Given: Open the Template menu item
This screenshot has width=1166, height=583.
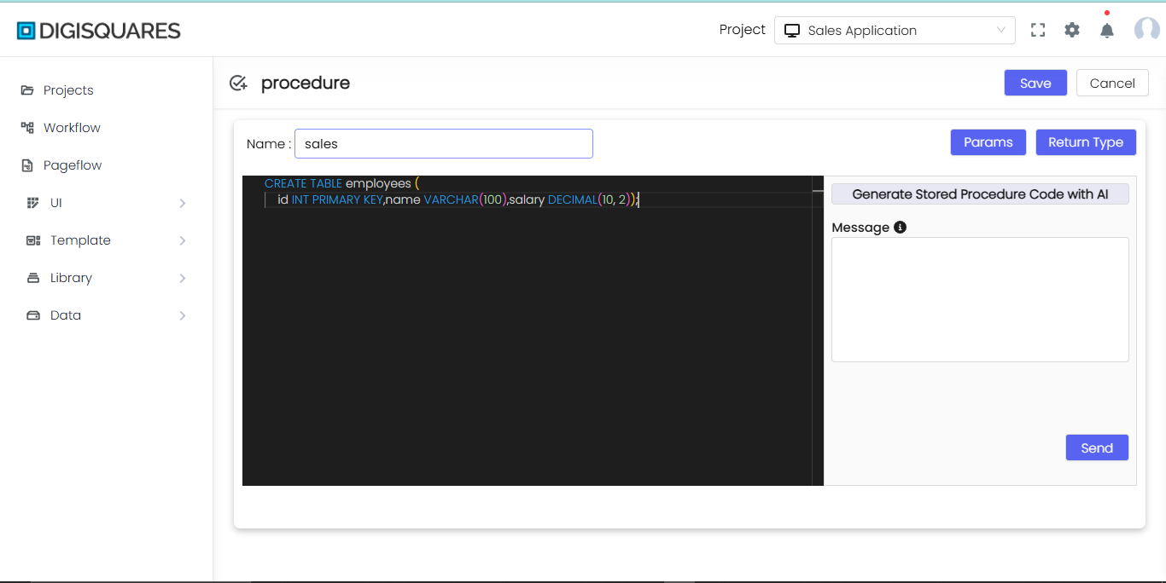Looking at the screenshot, I should [107, 240].
